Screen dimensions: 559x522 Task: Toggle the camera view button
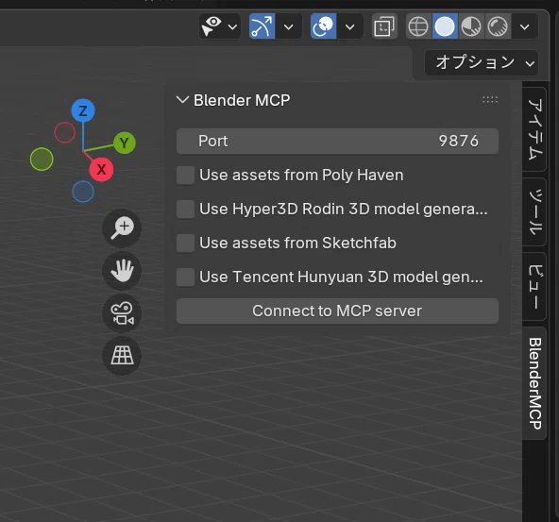[122, 312]
